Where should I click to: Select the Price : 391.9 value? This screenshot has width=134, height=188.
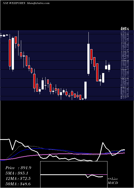(18, 168)
